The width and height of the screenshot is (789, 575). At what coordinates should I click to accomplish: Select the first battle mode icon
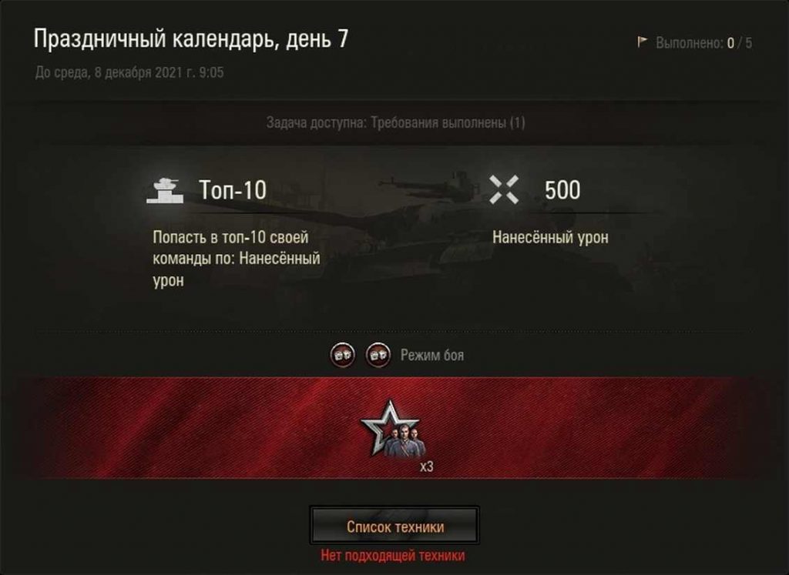(342, 355)
